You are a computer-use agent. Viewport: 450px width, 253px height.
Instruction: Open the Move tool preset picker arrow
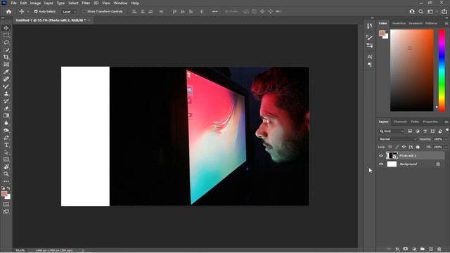point(28,12)
